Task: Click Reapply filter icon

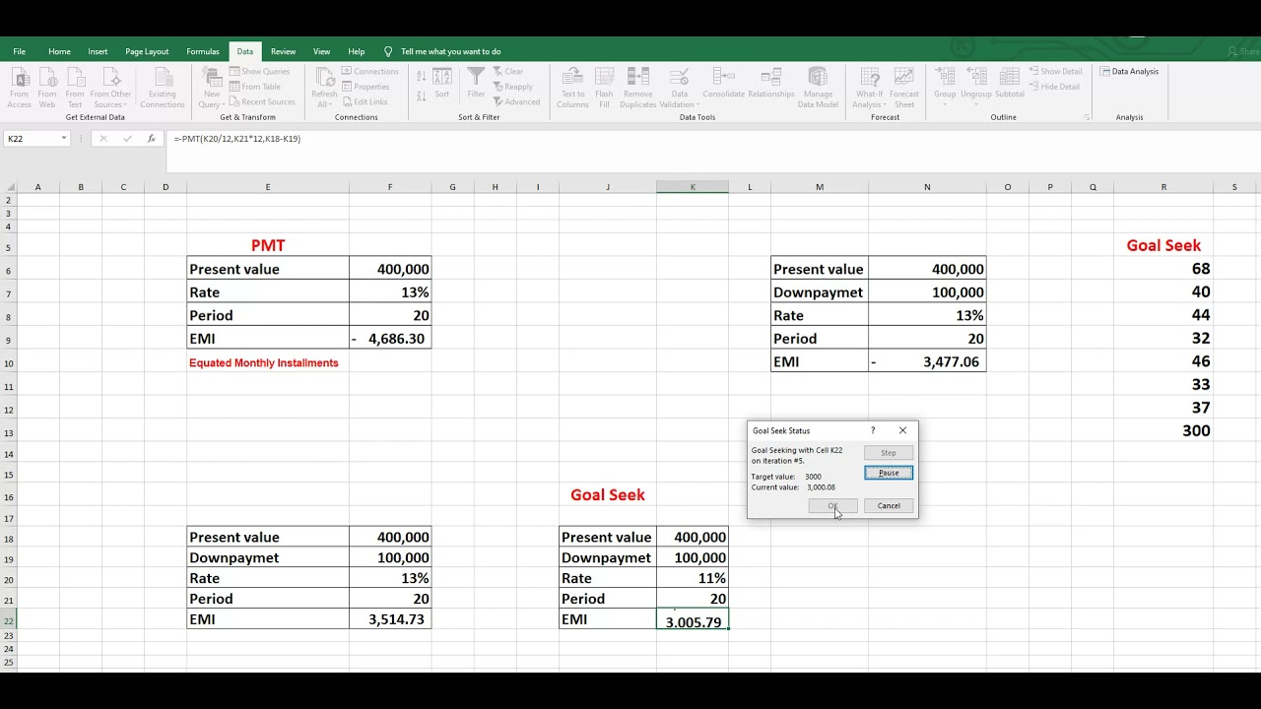Action: click(x=512, y=87)
